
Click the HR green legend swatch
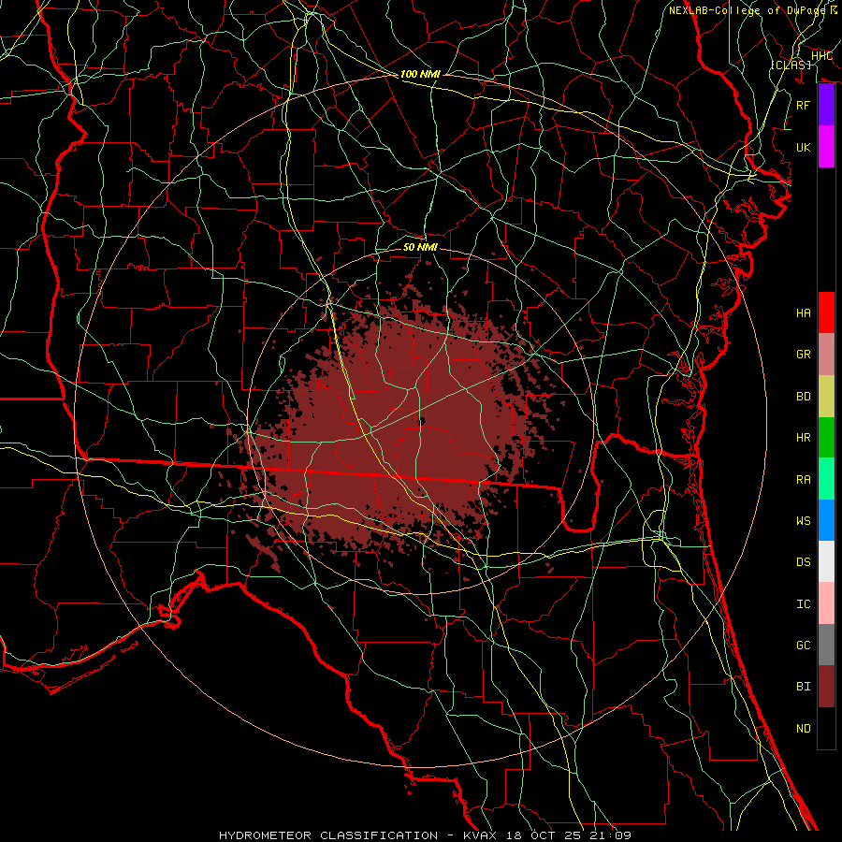coord(826,437)
